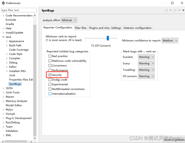185x143 pixels.
Task: Select Code Coverage under Java
Action: coord(19,50)
